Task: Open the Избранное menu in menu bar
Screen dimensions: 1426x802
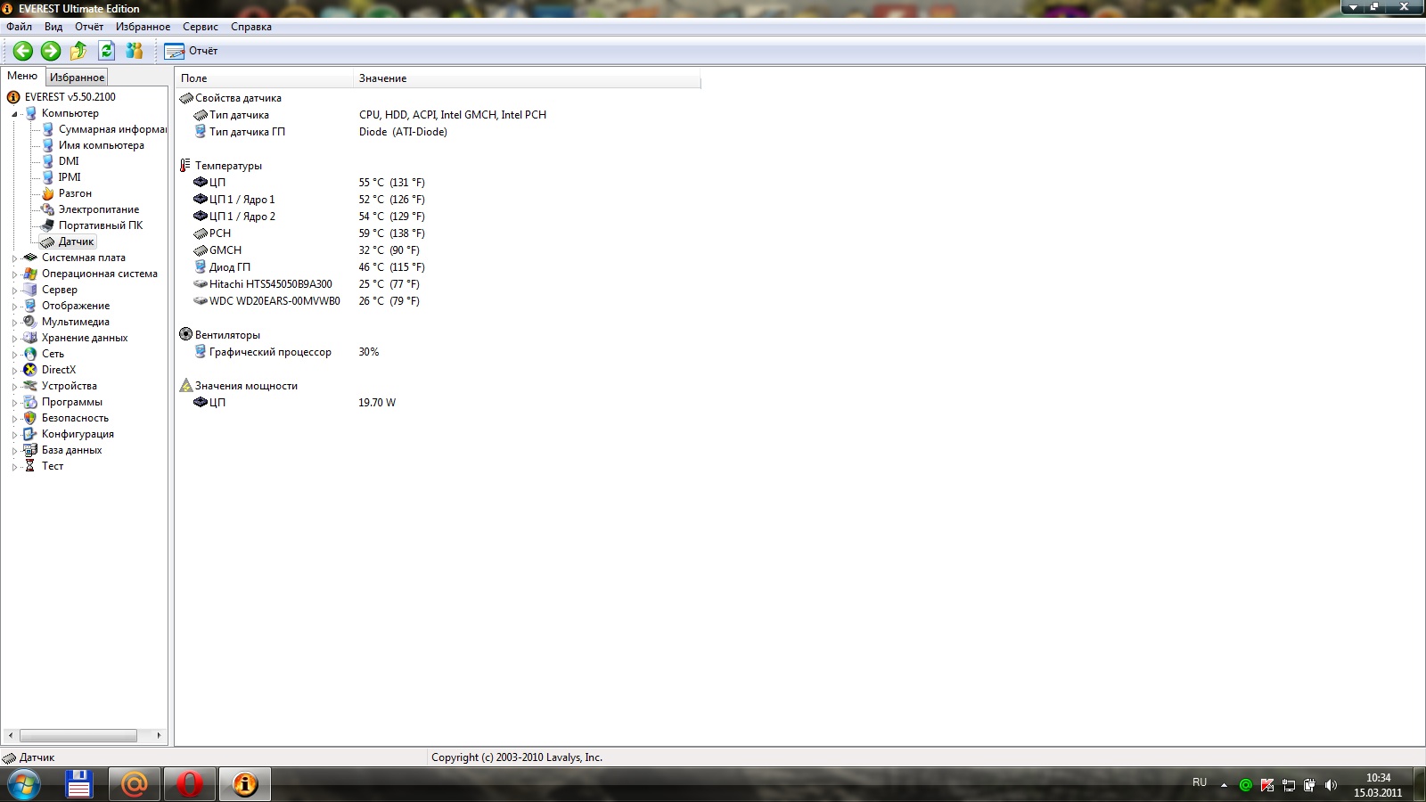Action: tap(143, 27)
